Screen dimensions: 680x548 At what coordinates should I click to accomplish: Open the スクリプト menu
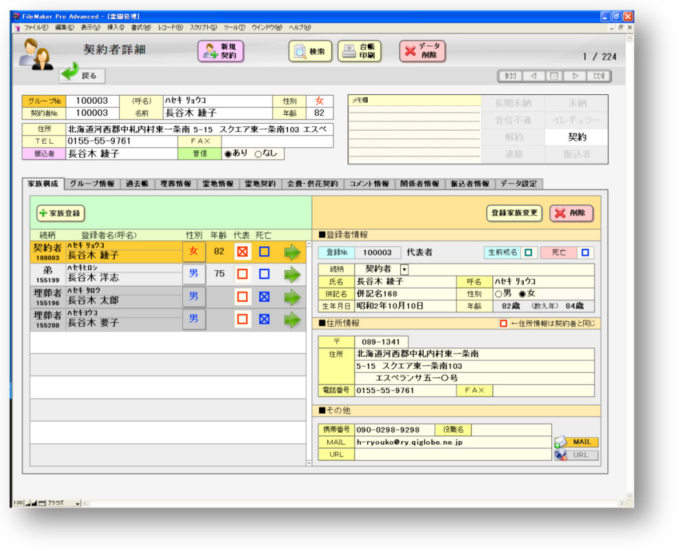coord(203,28)
